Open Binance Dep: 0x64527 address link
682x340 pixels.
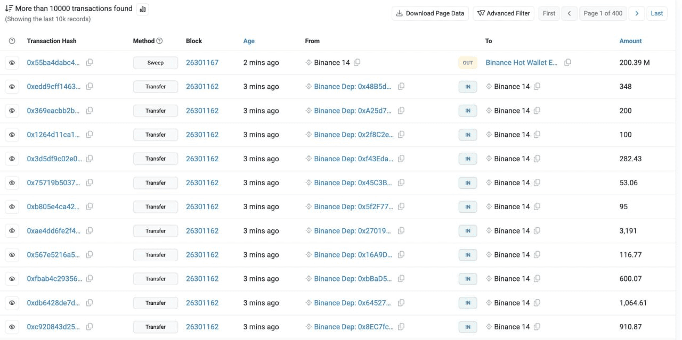click(x=353, y=303)
